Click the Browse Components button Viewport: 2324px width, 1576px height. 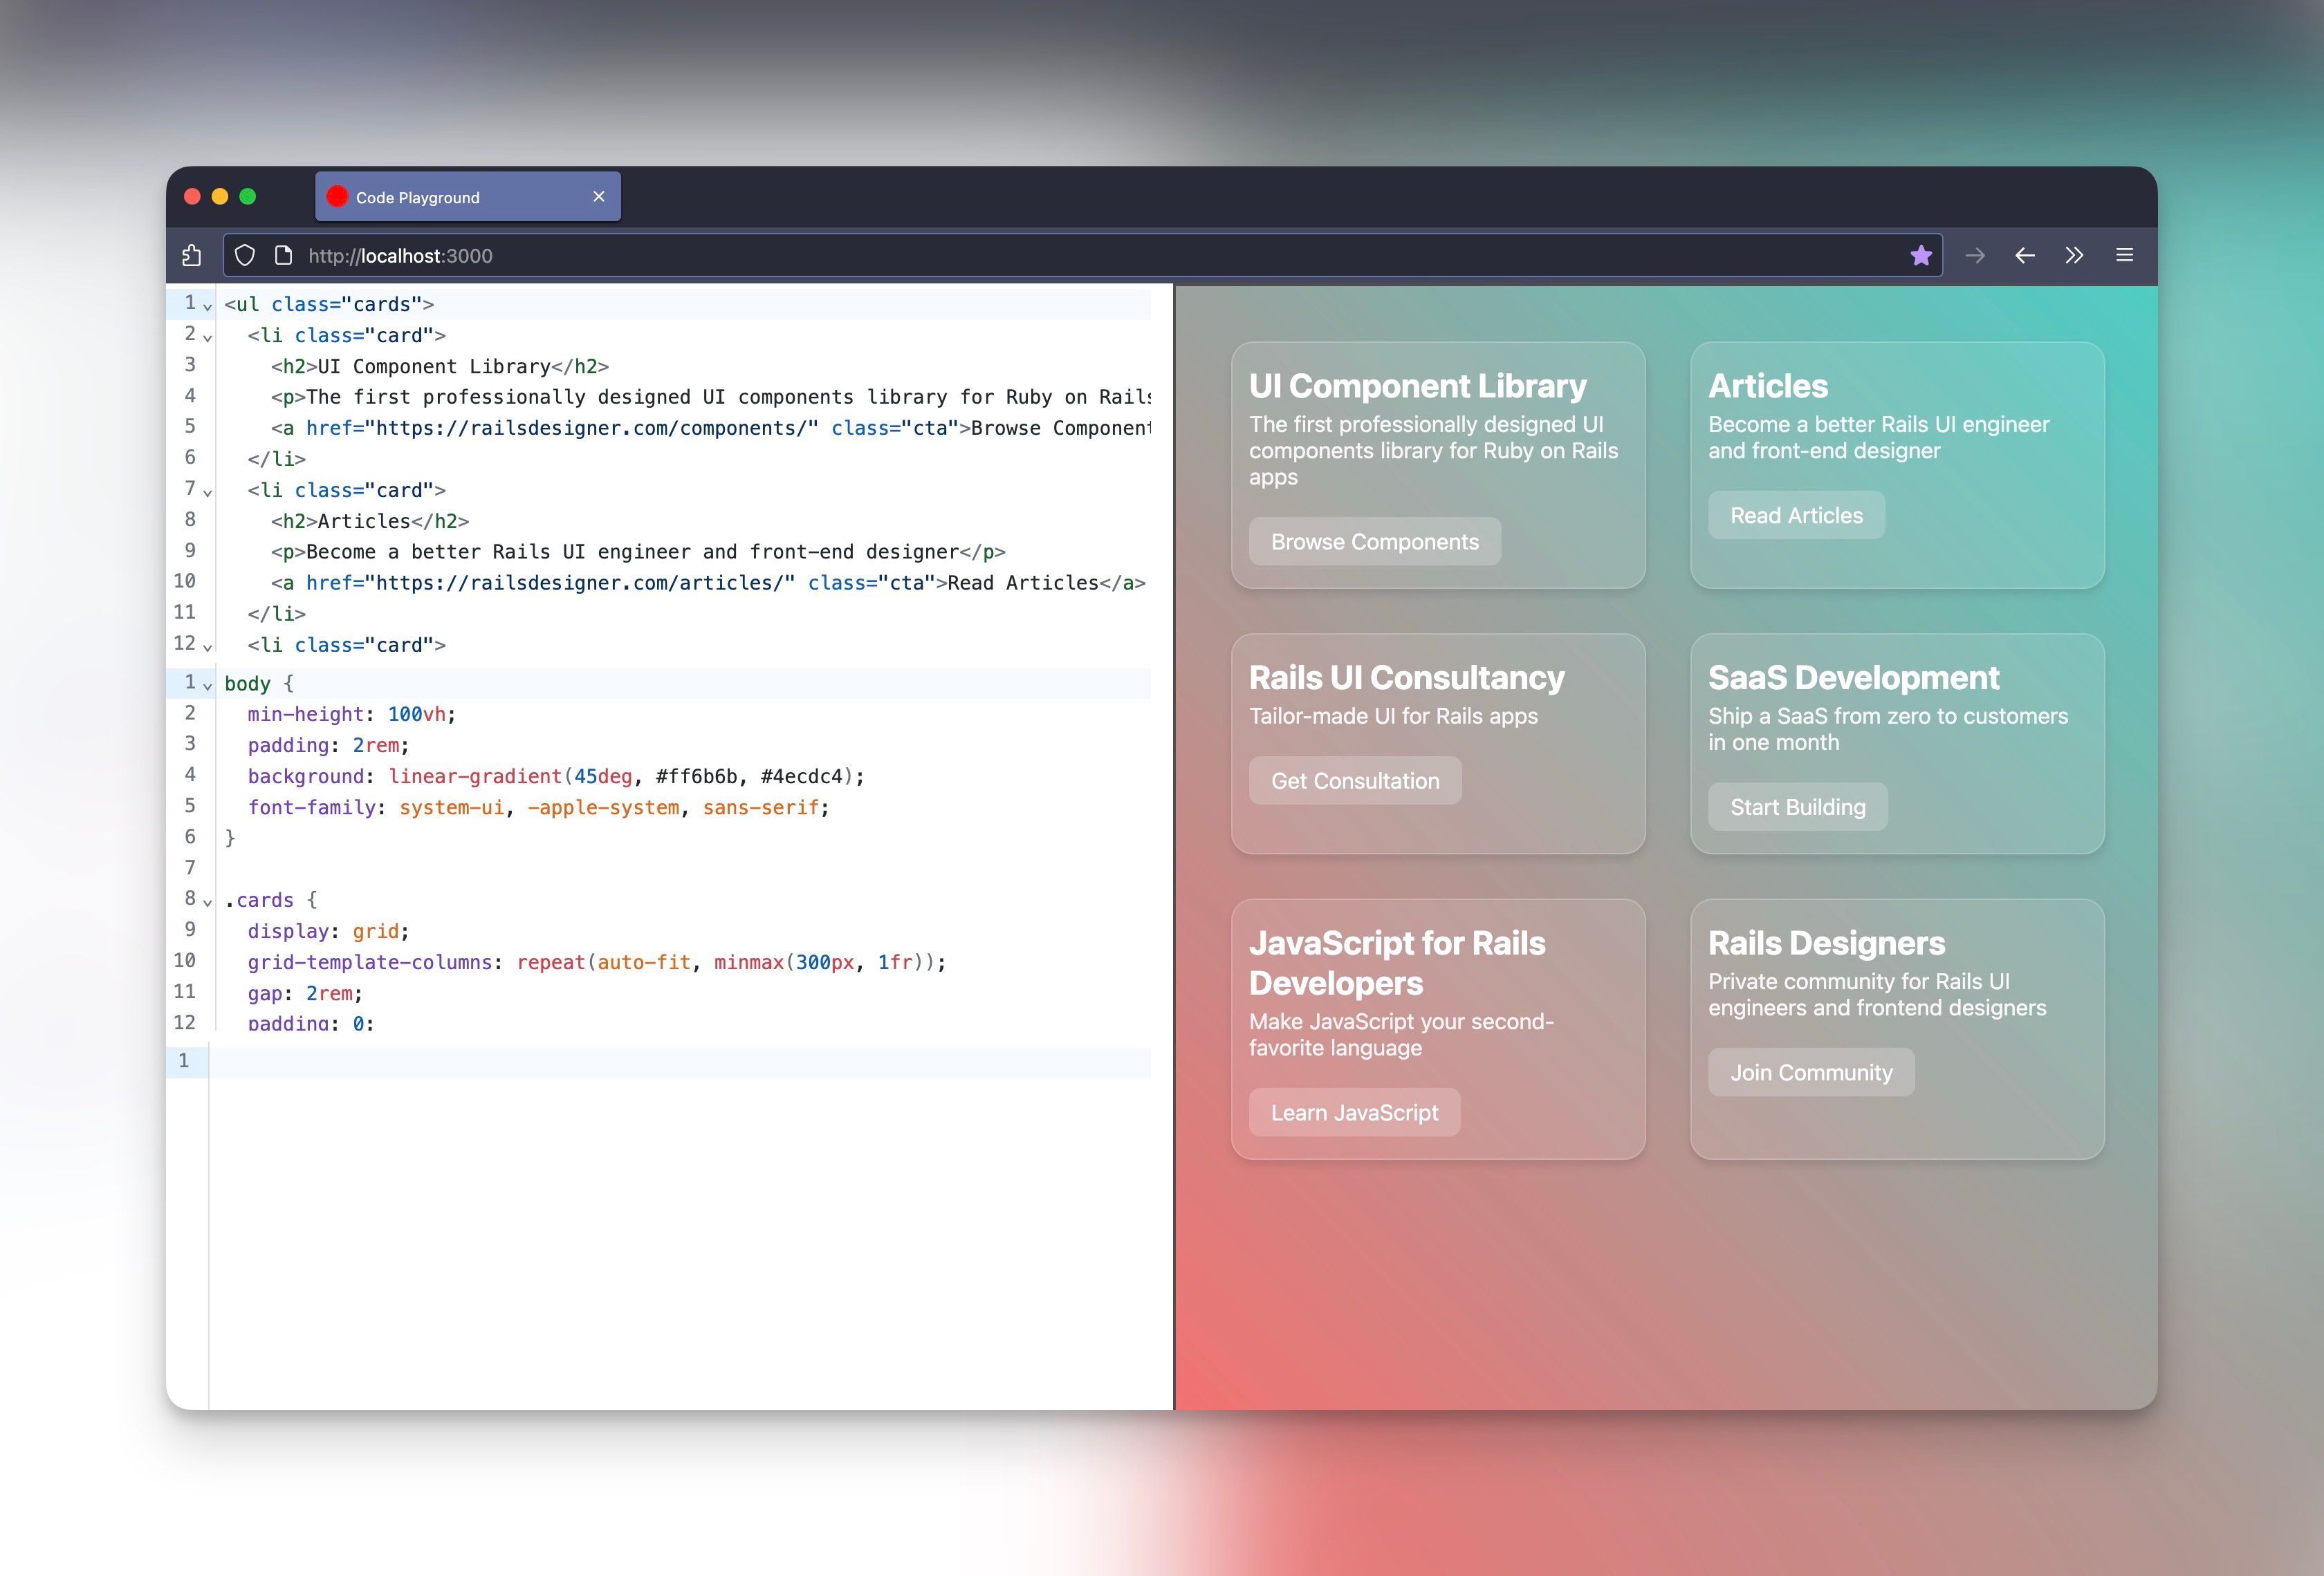(x=1375, y=542)
